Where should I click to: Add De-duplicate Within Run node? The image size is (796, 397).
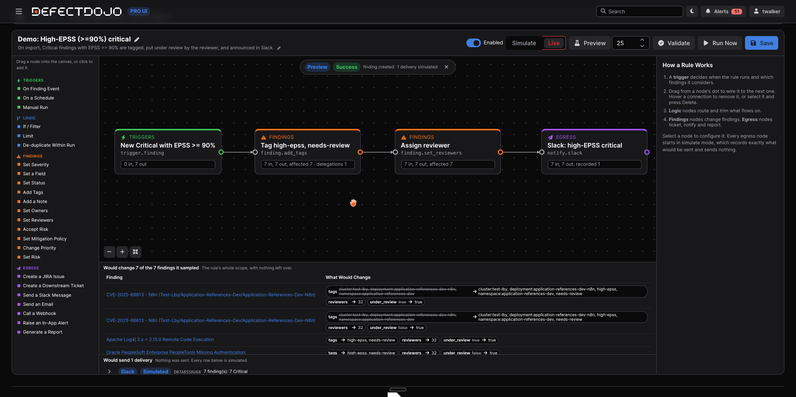click(x=49, y=145)
